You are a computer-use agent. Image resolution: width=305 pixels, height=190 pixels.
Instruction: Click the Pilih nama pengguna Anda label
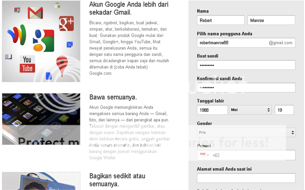(225, 34)
